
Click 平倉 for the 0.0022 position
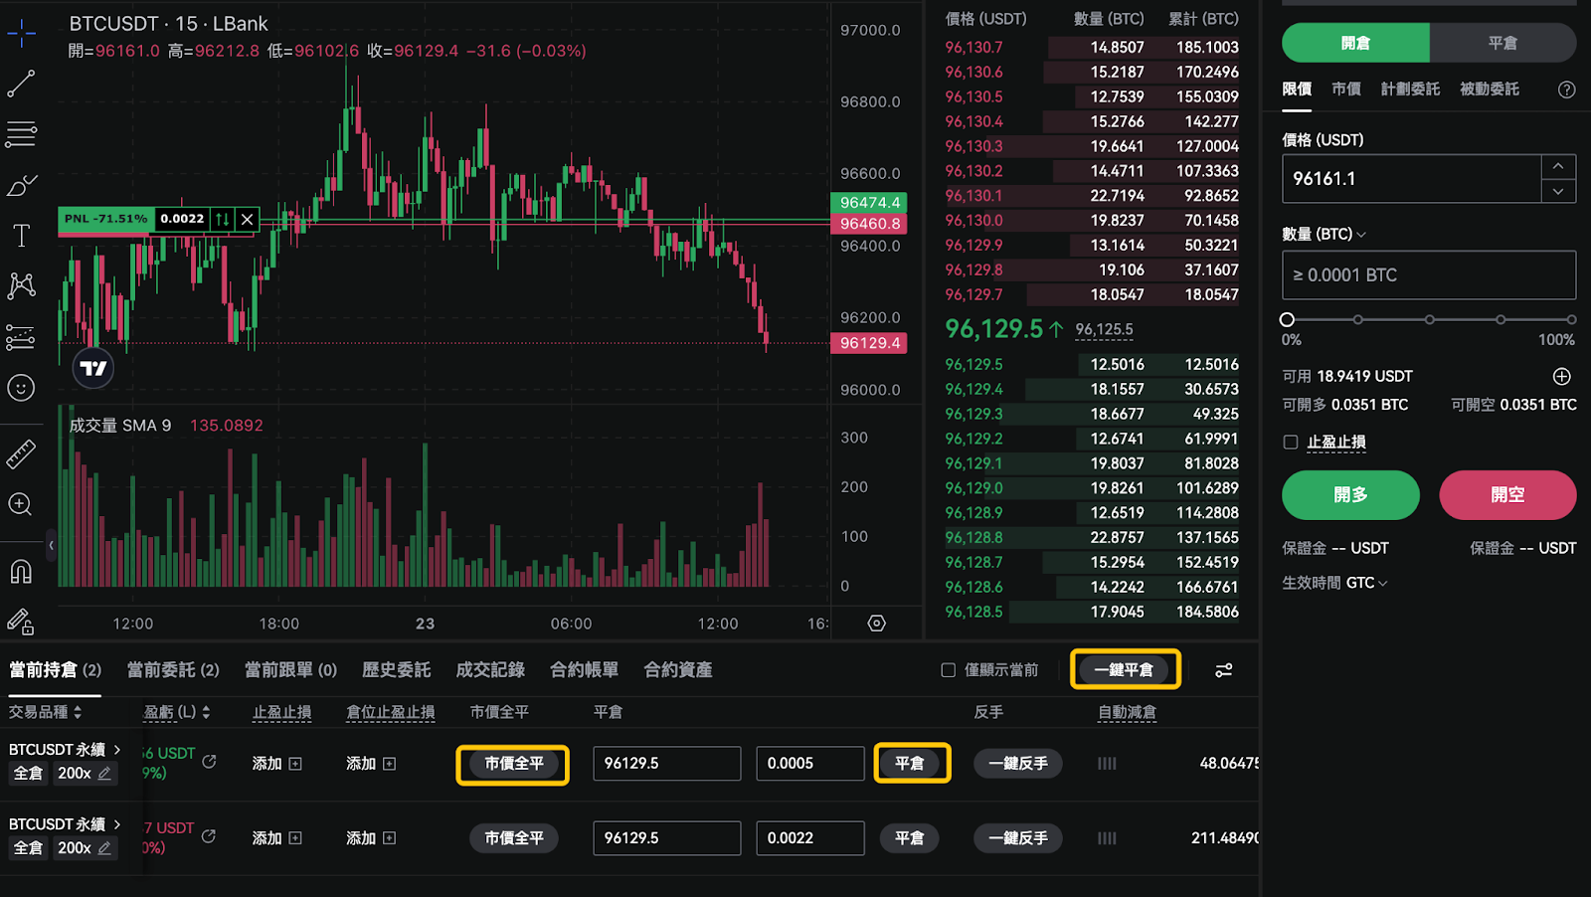pos(909,838)
